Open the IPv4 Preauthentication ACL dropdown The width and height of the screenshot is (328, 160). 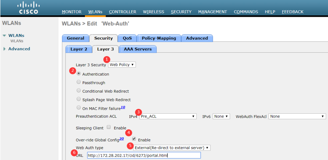point(168,116)
